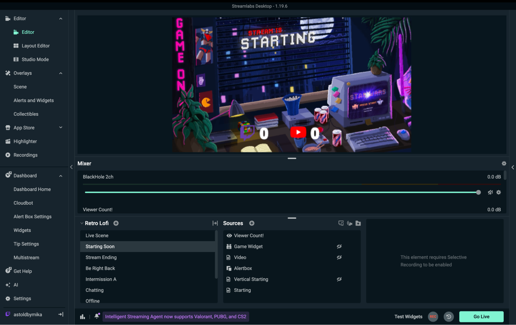Expand the App Store section

pyautogui.click(x=61, y=127)
